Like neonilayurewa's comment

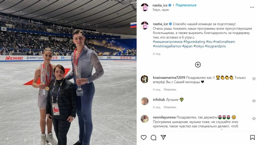point(254,119)
